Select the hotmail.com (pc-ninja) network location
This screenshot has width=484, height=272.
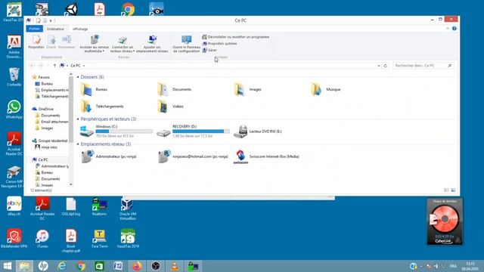193,156
